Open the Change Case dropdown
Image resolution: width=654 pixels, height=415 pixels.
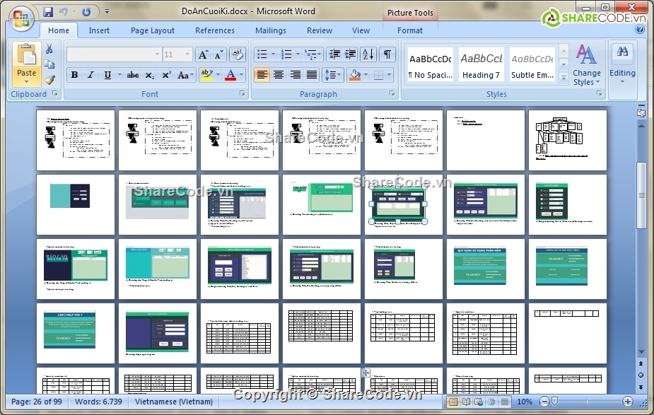(x=185, y=75)
